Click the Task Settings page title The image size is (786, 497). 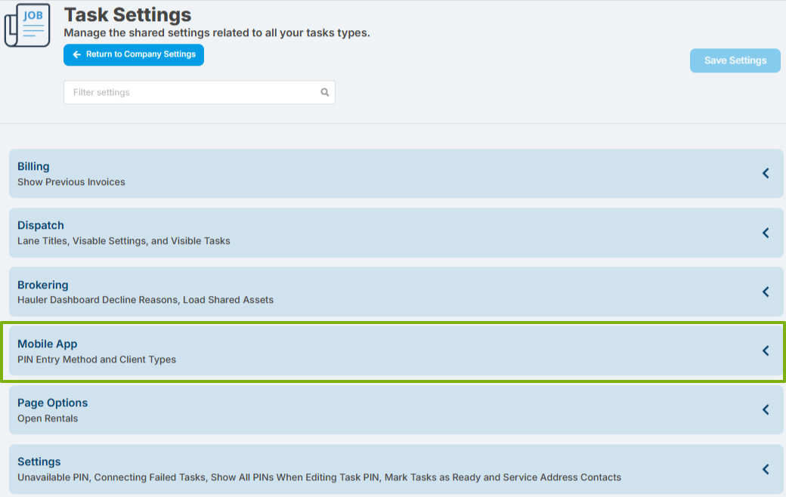tap(127, 14)
